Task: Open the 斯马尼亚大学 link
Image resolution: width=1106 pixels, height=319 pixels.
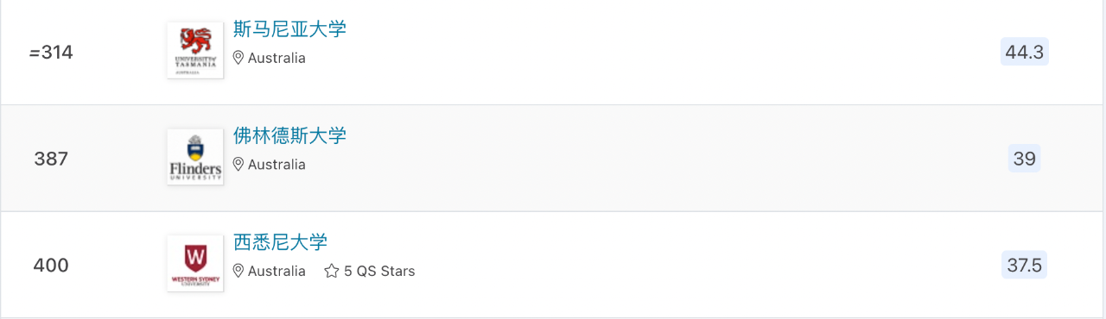Action: (289, 29)
